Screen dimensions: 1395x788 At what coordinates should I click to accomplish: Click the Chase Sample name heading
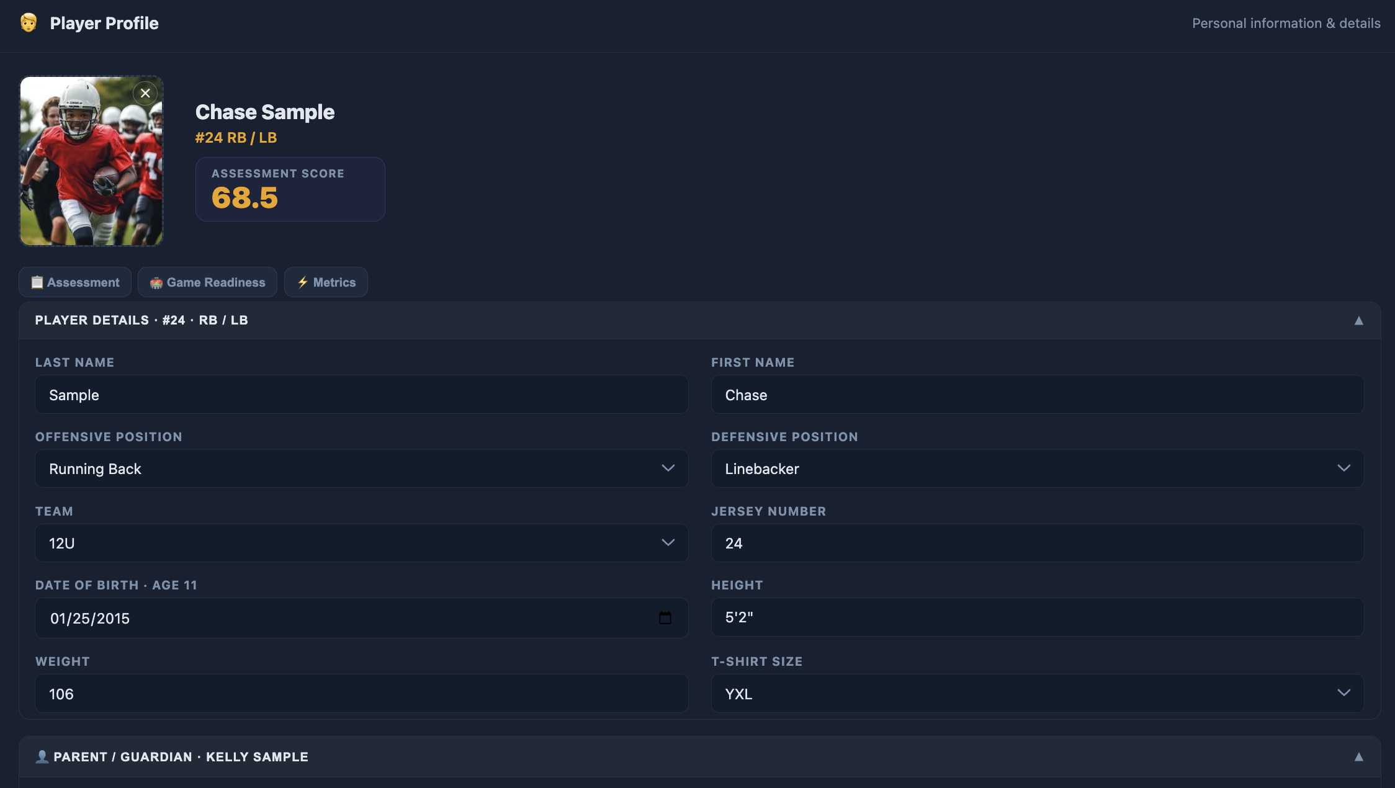point(265,112)
